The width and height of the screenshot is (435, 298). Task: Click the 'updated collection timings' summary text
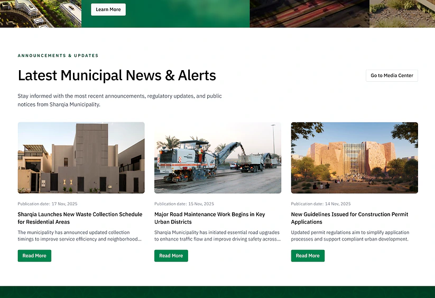click(x=80, y=236)
